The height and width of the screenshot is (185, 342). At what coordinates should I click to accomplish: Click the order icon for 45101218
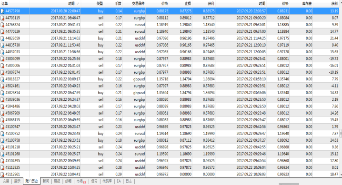[2, 147]
